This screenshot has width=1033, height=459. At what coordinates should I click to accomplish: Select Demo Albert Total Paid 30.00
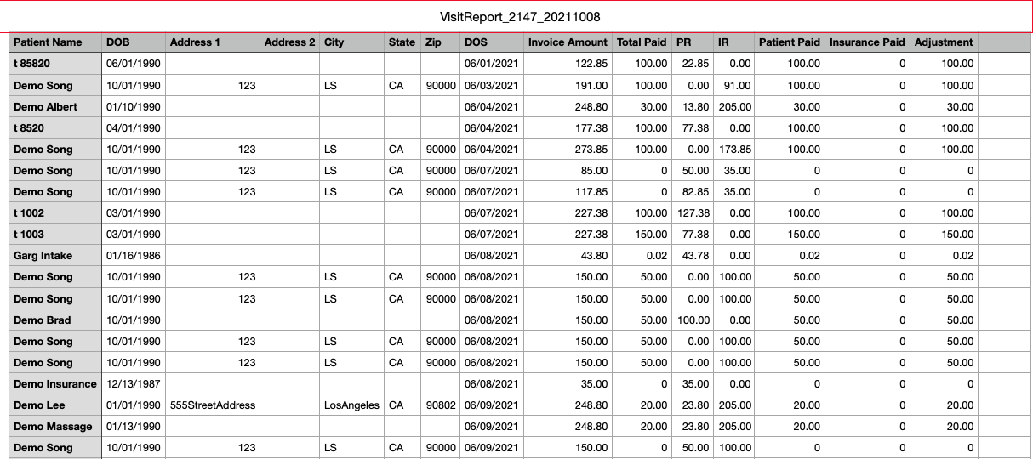(642, 106)
